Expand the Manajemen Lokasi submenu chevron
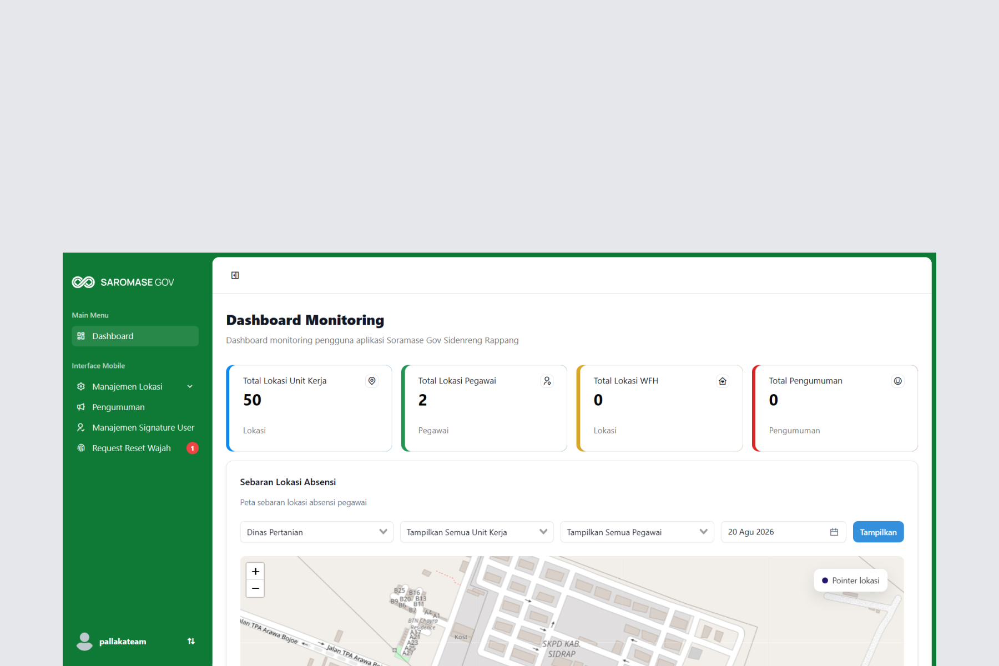This screenshot has height=666, width=999. [190, 387]
